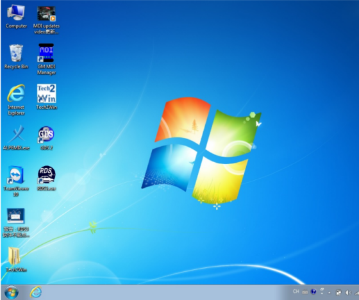Screen dimensions: 359x300
Task: Select the GM MDI Manager shortcut
Action: point(46,59)
